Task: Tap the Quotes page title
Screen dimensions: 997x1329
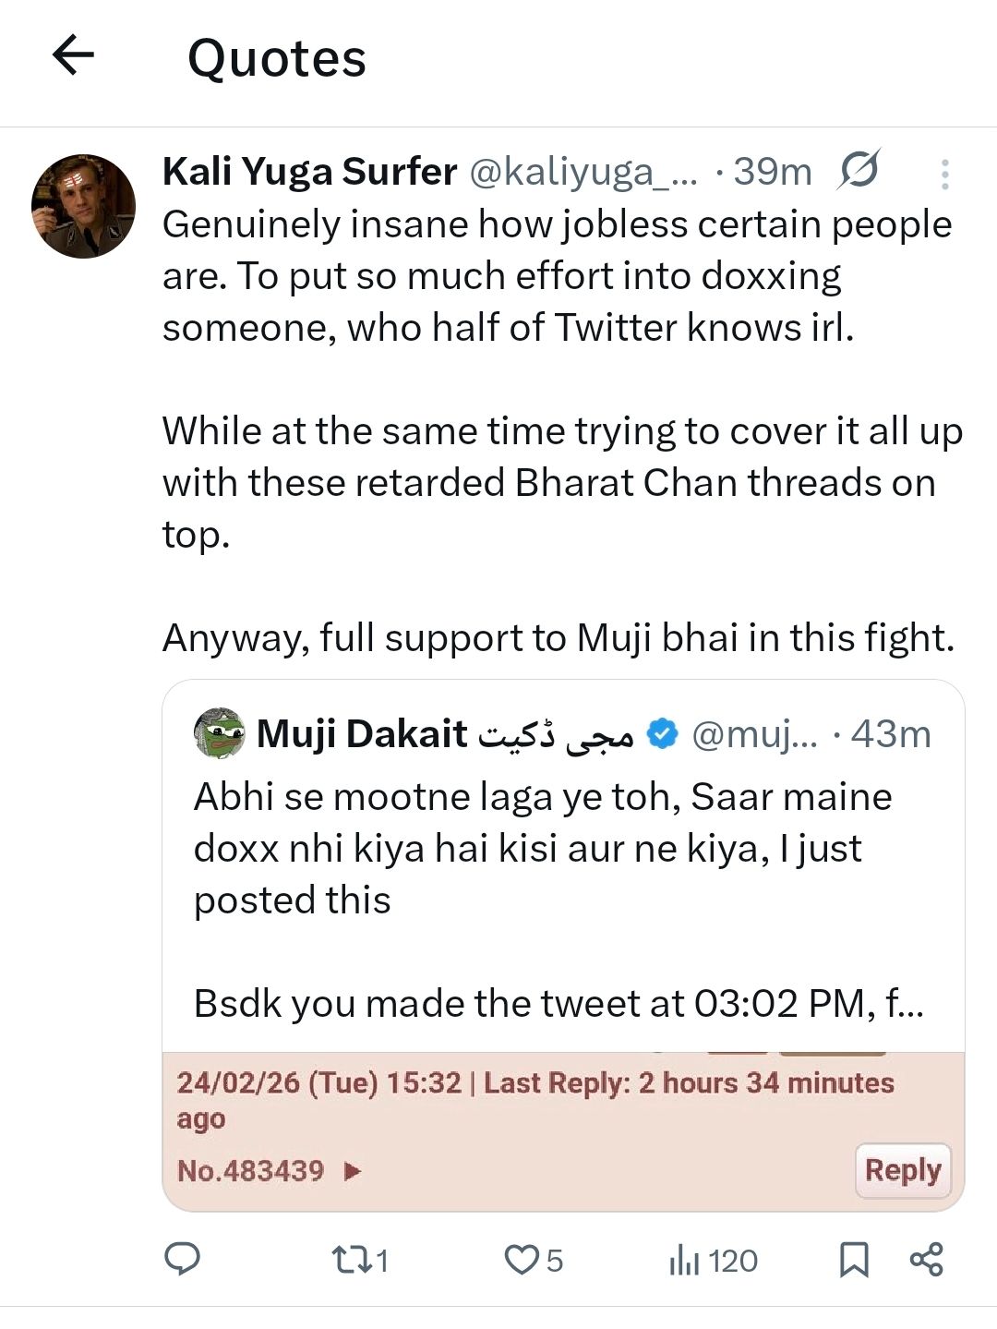Action: tap(277, 57)
